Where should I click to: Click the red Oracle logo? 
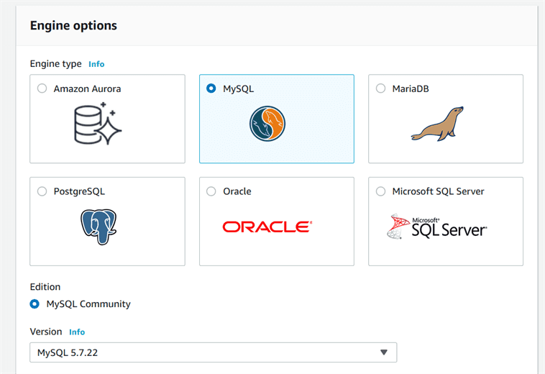pos(267,227)
